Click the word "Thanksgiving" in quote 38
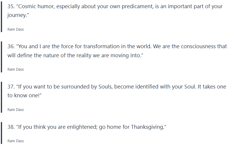The image size is (236, 146). (147, 127)
